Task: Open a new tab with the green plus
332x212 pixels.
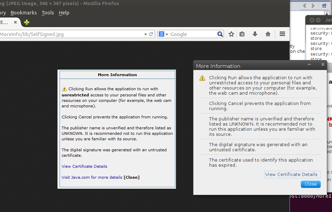Action: click(27, 22)
